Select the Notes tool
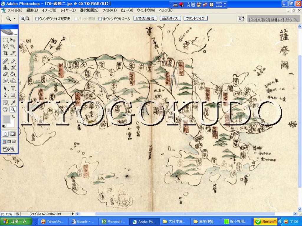 [5, 103]
